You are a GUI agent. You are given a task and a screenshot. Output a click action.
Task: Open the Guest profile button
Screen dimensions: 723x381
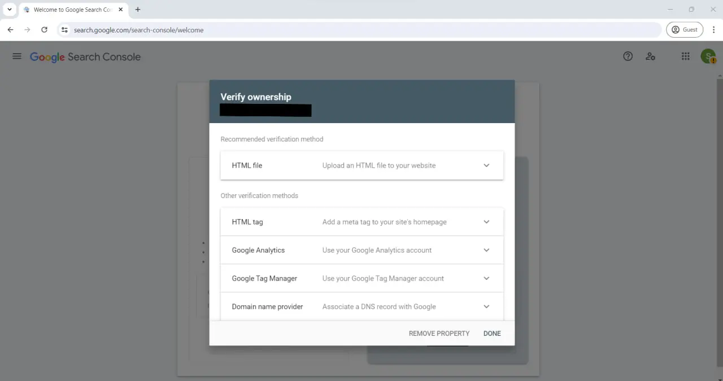pyautogui.click(x=685, y=30)
